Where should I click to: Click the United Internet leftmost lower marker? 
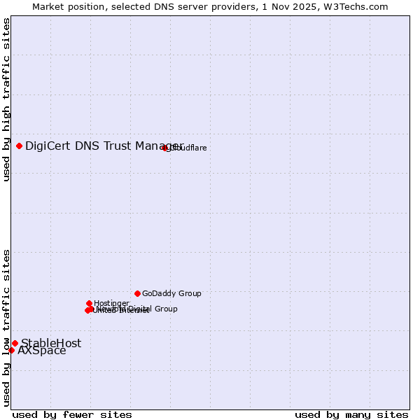pos(87,310)
